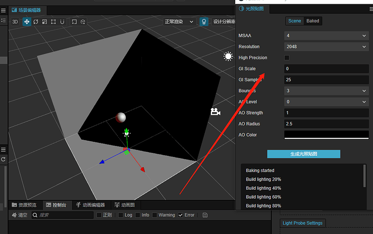Enable High Precision checkbox
Image resolution: width=373 pixels, height=234 pixels.
[287, 58]
